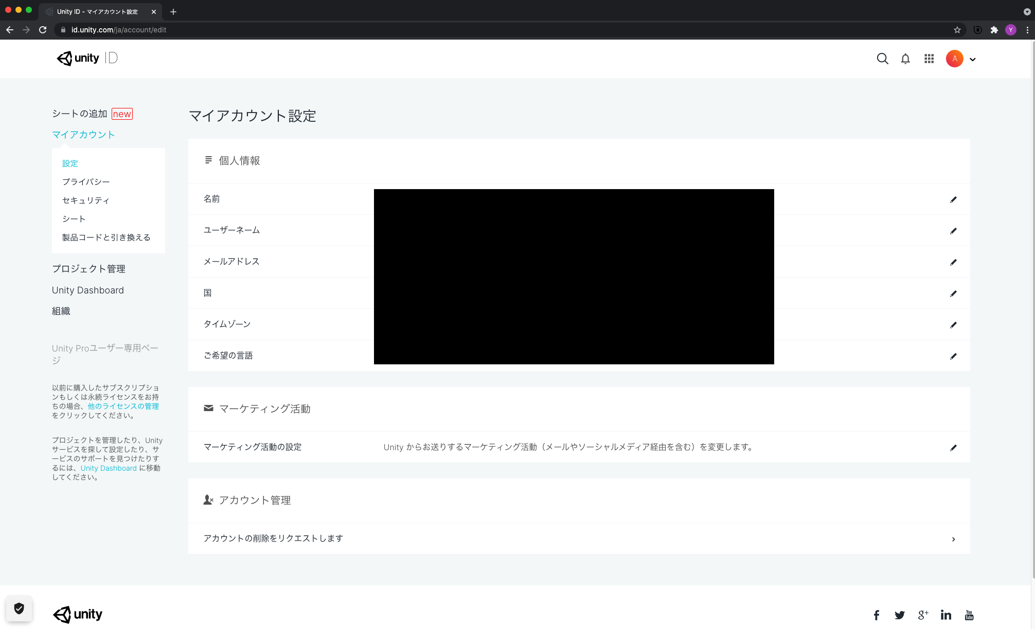Click 他のライセンスの管理 link
The image size is (1035, 629).
pyautogui.click(x=123, y=406)
